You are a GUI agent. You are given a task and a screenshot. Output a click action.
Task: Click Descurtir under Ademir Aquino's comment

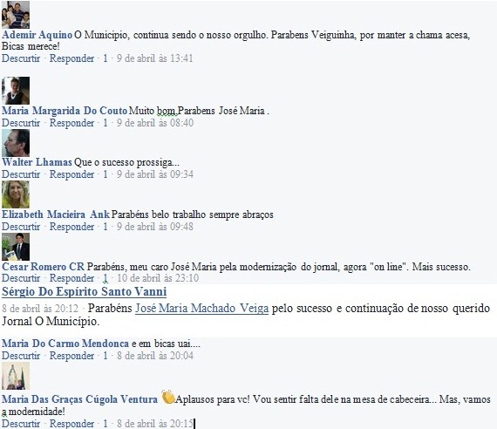tap(21, 58)
